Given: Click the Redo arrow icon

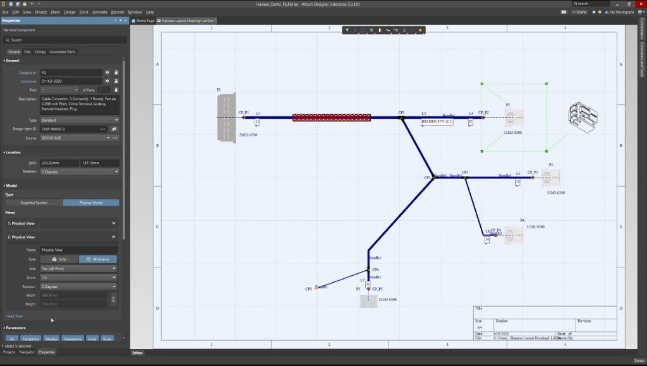Looking at the screenshot, I should [39, 4].
